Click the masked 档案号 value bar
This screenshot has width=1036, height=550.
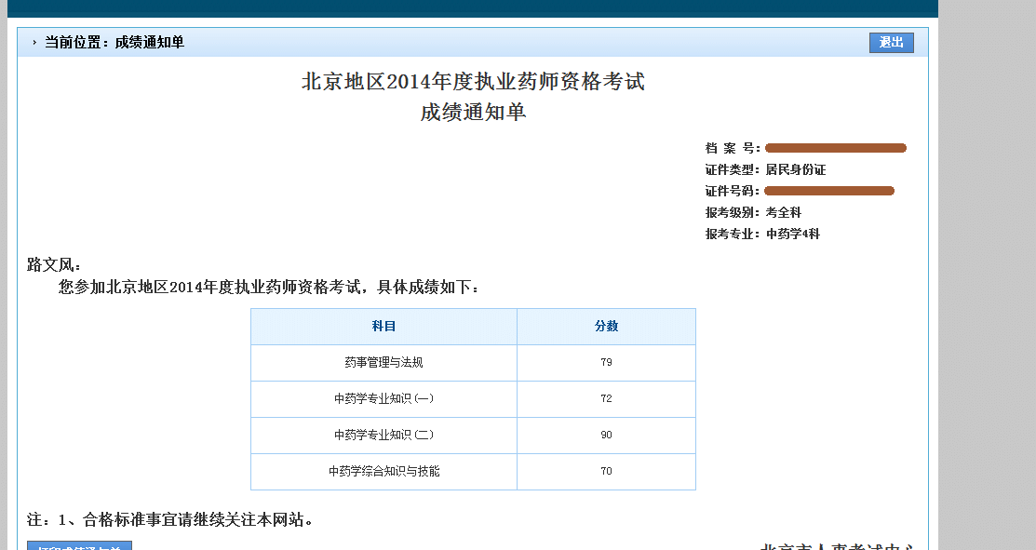click(835, 147)
